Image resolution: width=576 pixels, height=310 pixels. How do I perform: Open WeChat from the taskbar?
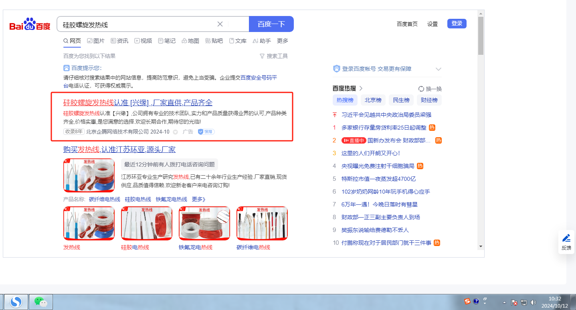point(40,302)
